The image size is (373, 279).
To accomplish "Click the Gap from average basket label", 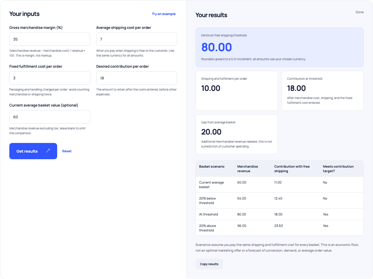I will tap(218, 122).
